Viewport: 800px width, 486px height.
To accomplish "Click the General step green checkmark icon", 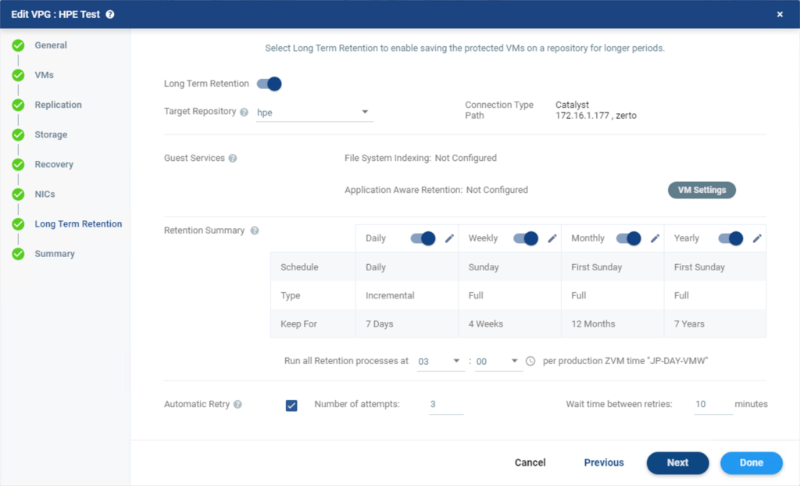I will tap(19, 45).
